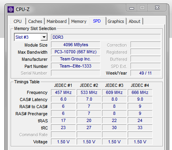Click the 49 / 11 Week/Year value

(146, 73)
